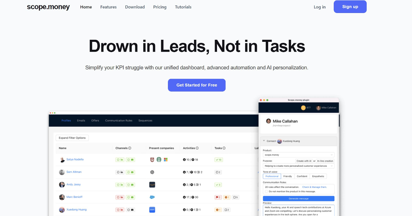412x216 pixels.
Task: Switch to the Communication Rules tab
Action: [x=118, y=121]
